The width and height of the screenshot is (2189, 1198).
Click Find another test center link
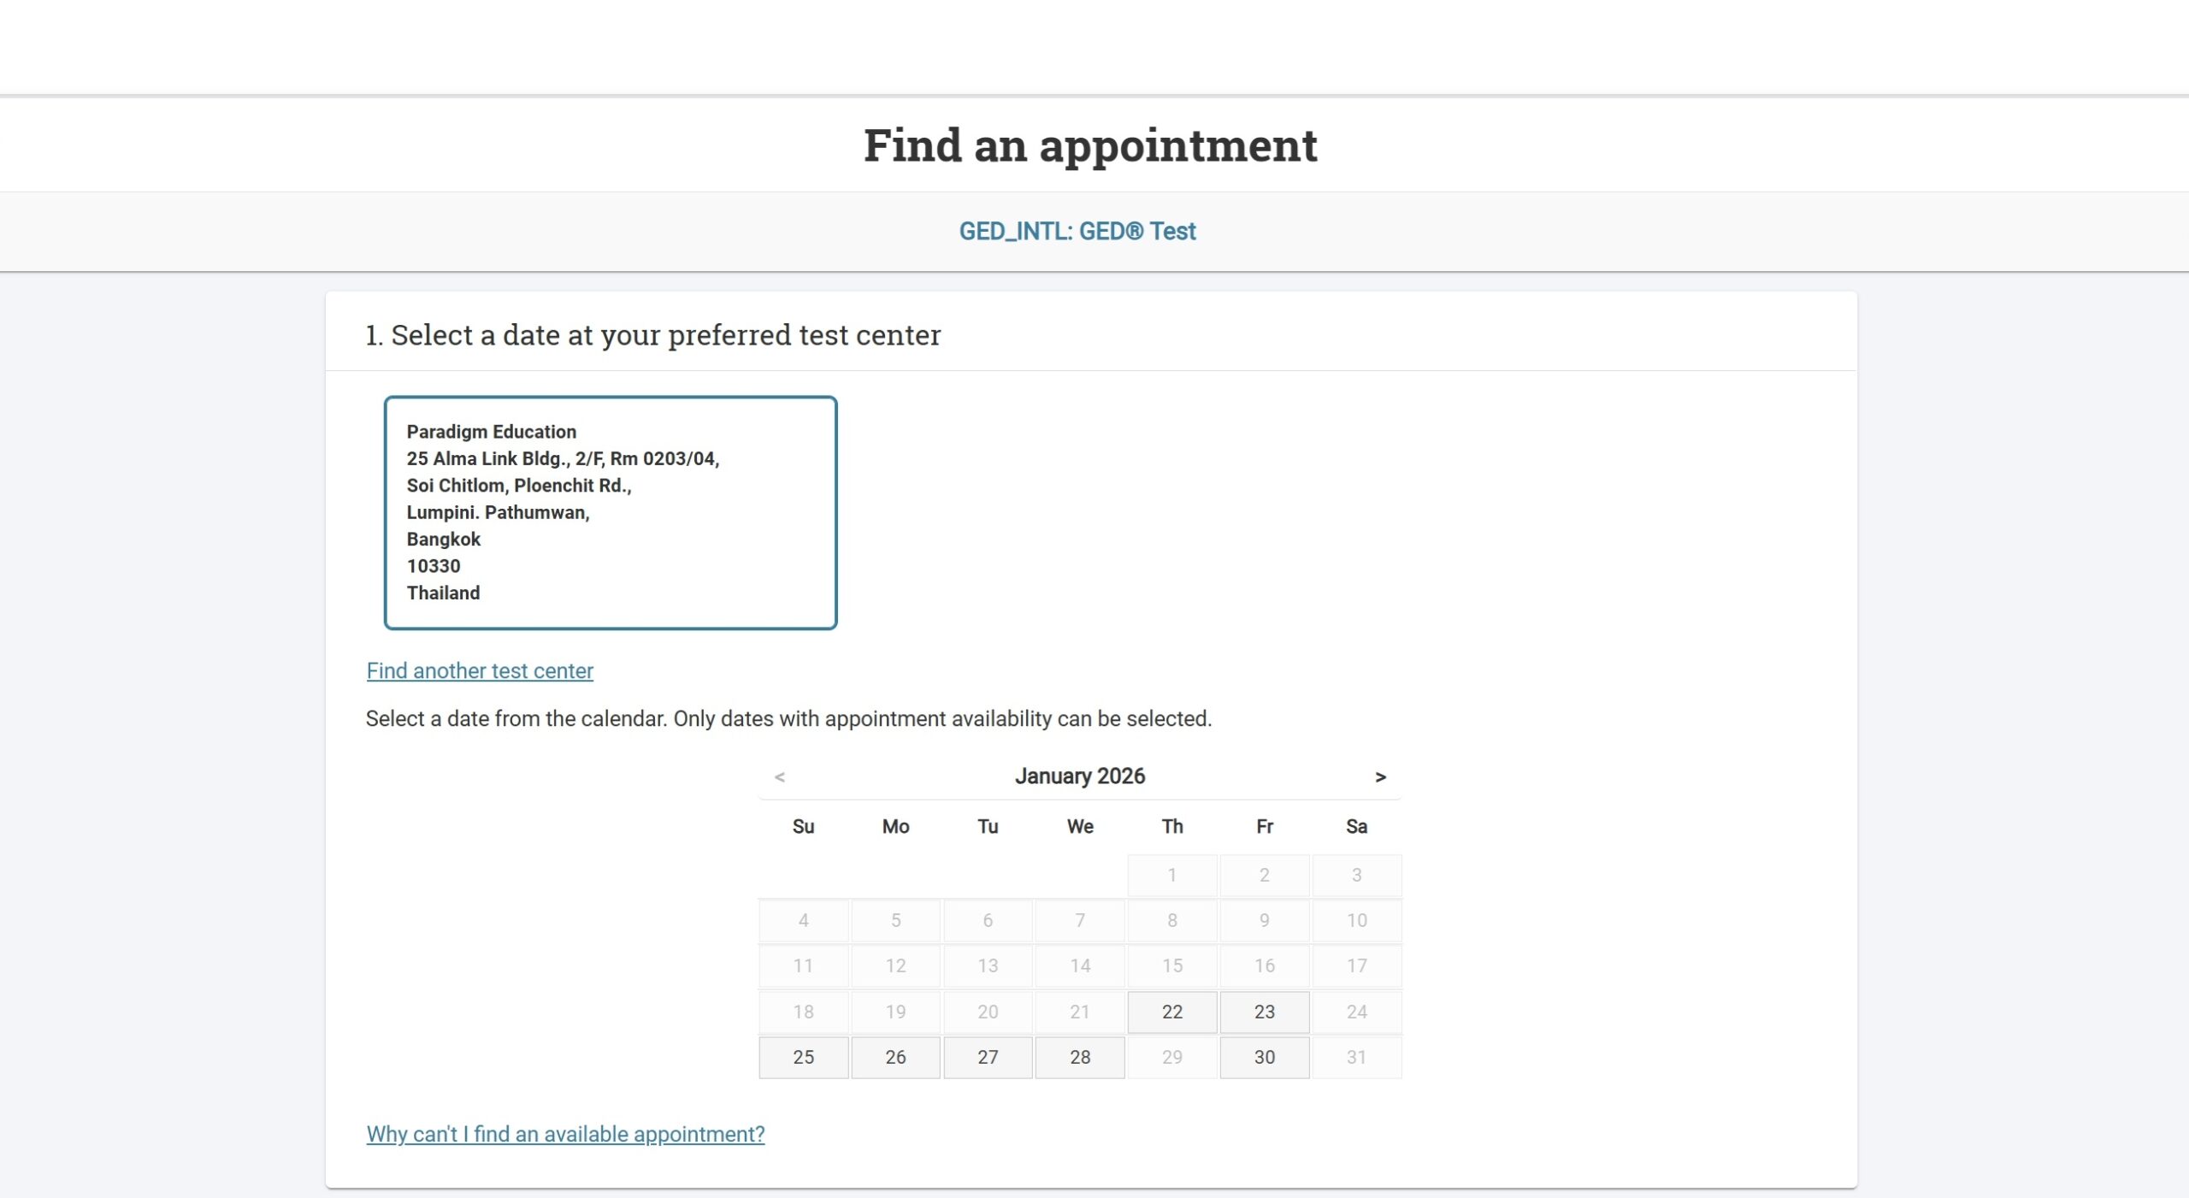click(x=480, y=670)
